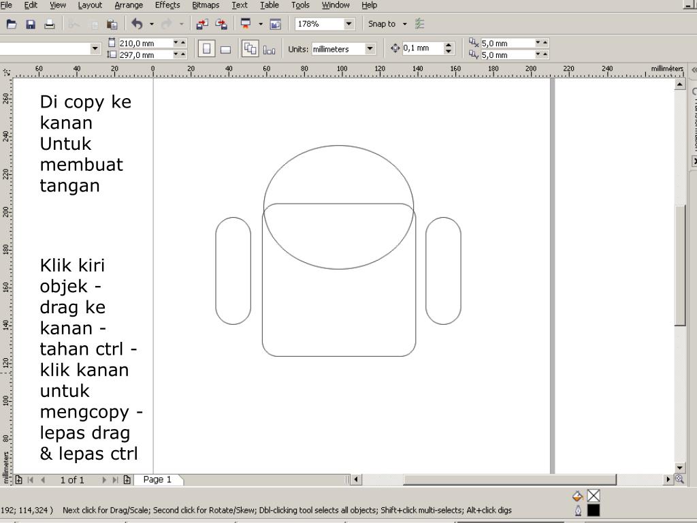Open the View menu
The width and height of the screenshot is (697, 523).
point(58,5)
